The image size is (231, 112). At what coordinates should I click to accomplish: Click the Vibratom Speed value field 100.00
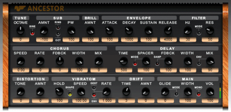[x=81, y=100]
